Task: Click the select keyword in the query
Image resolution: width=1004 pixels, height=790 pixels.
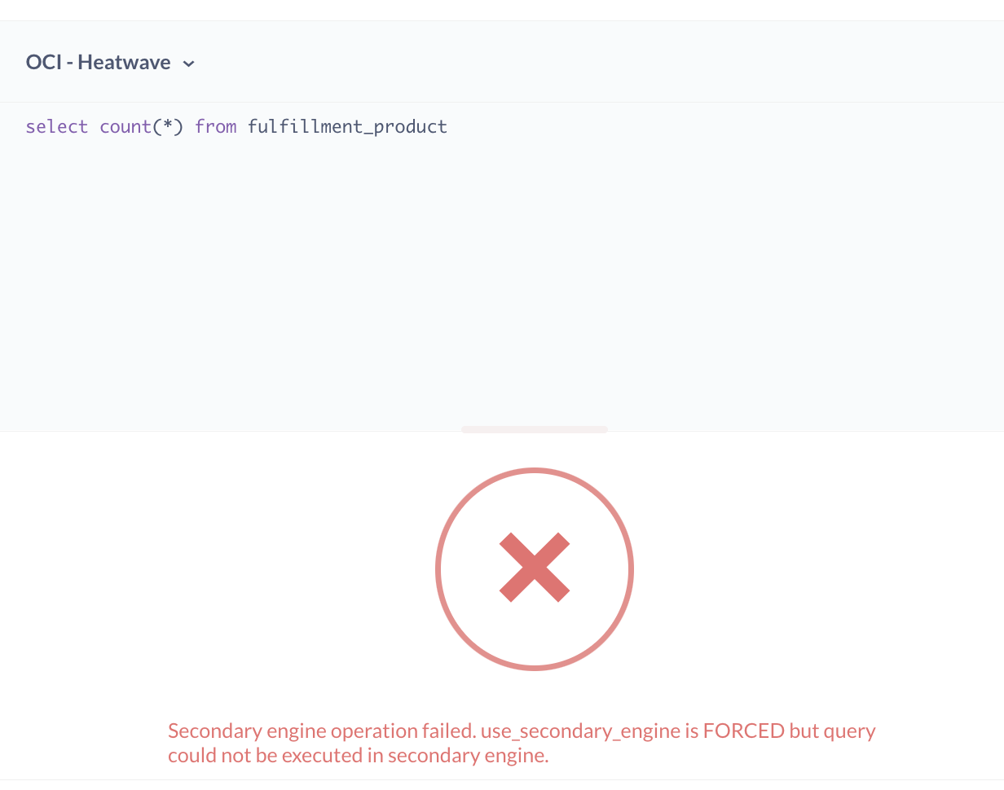Action: 56,126
